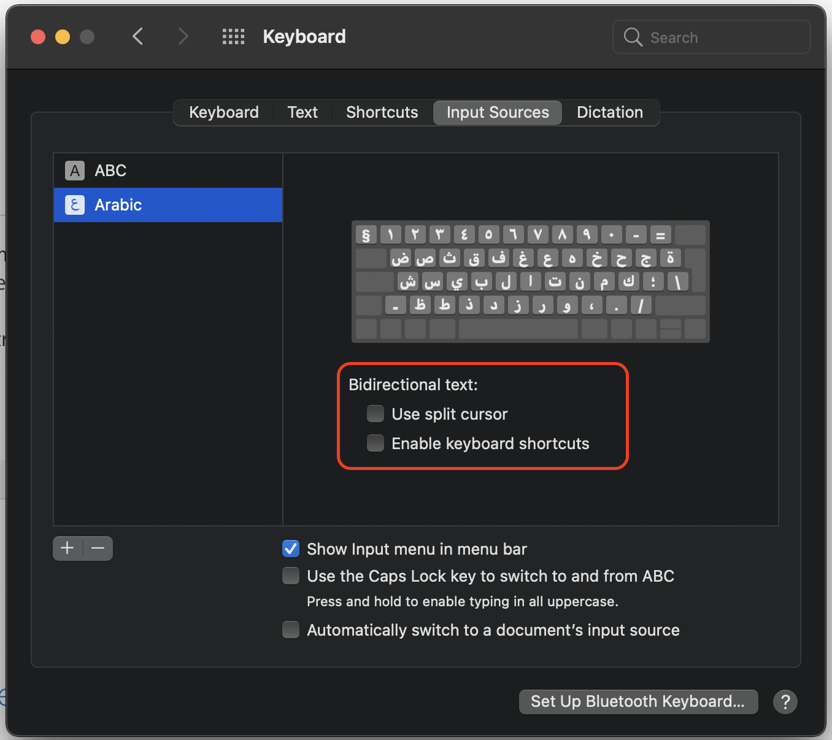
Task: Go back with the left chevron
Action: point(138,37)
